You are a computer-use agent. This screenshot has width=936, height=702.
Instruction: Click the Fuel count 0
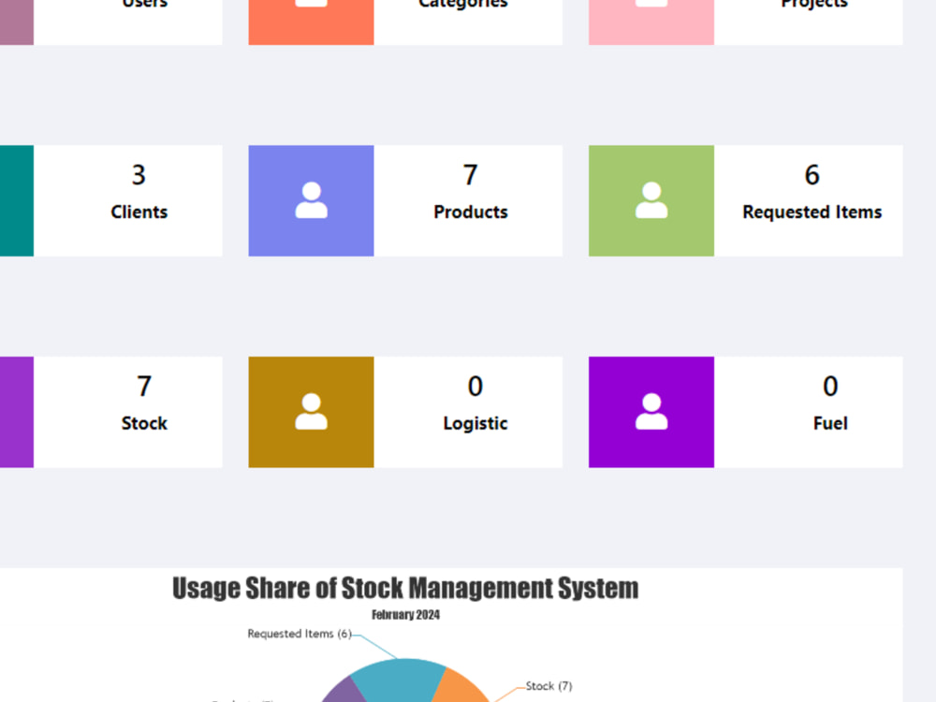click(830, 387)
